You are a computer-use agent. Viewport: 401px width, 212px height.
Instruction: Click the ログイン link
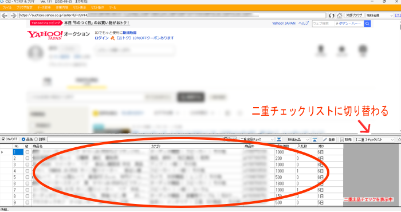pyautogui.click(x=101, y=38)
